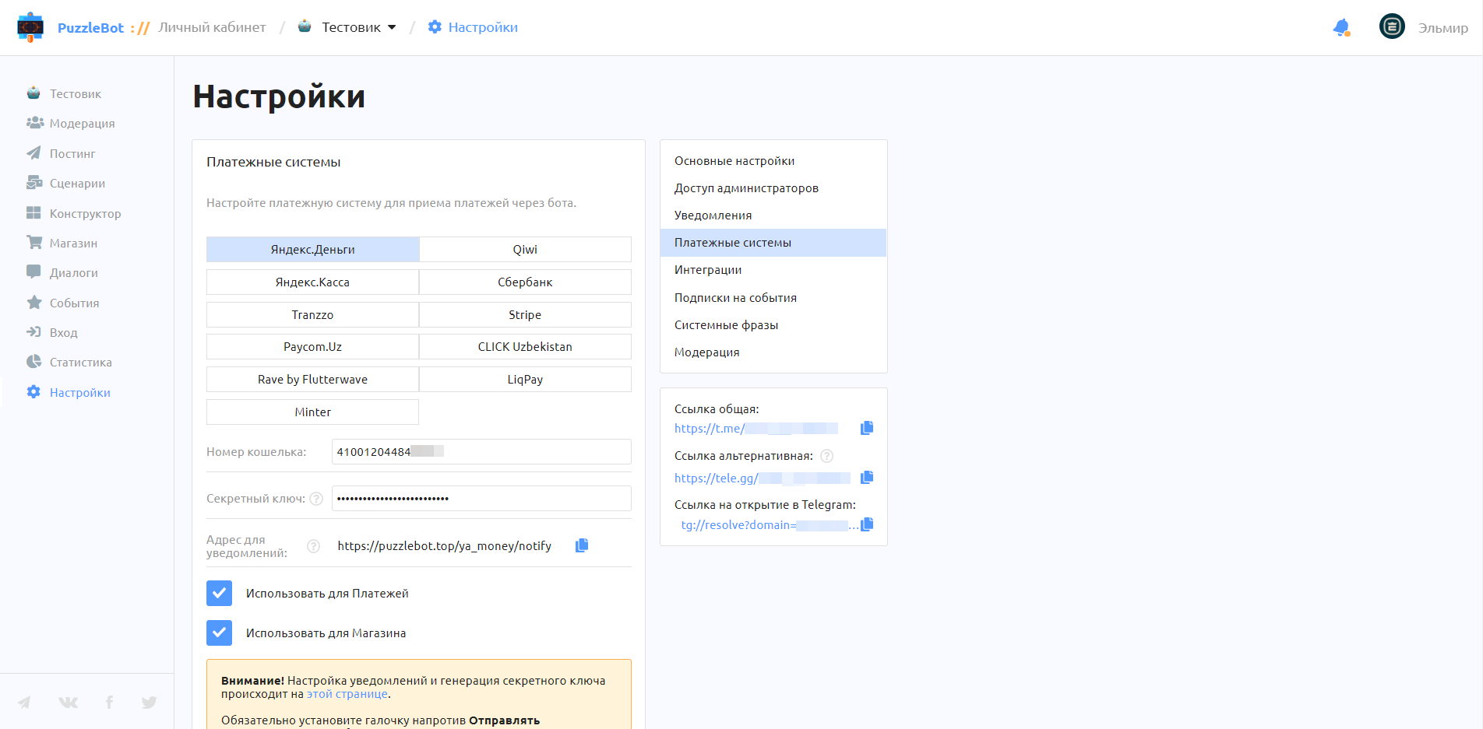Uncheck Использовать для Платежей checkbox
The height and width of the screenshot is (729, 1483).
220,593
